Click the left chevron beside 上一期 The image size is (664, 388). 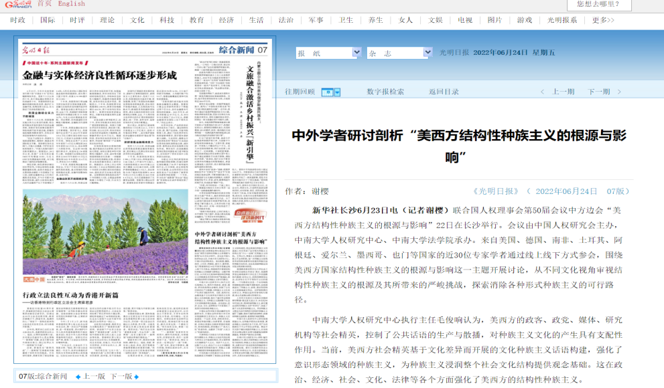[543, 92]
